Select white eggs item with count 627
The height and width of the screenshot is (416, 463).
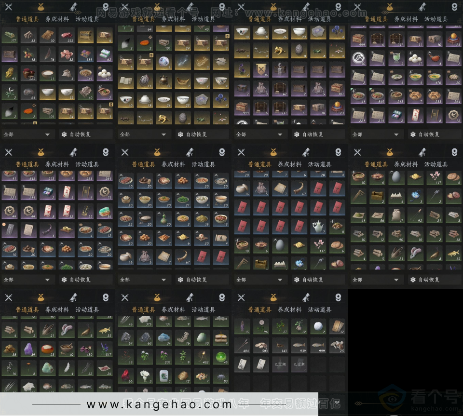[x=105, y=74]
